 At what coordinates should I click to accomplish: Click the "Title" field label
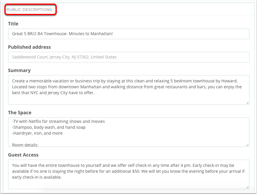tap(13, 24)
